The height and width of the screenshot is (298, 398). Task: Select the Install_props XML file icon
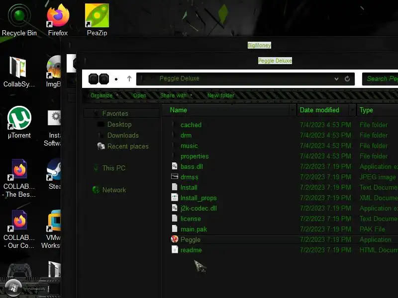(175, 197)
